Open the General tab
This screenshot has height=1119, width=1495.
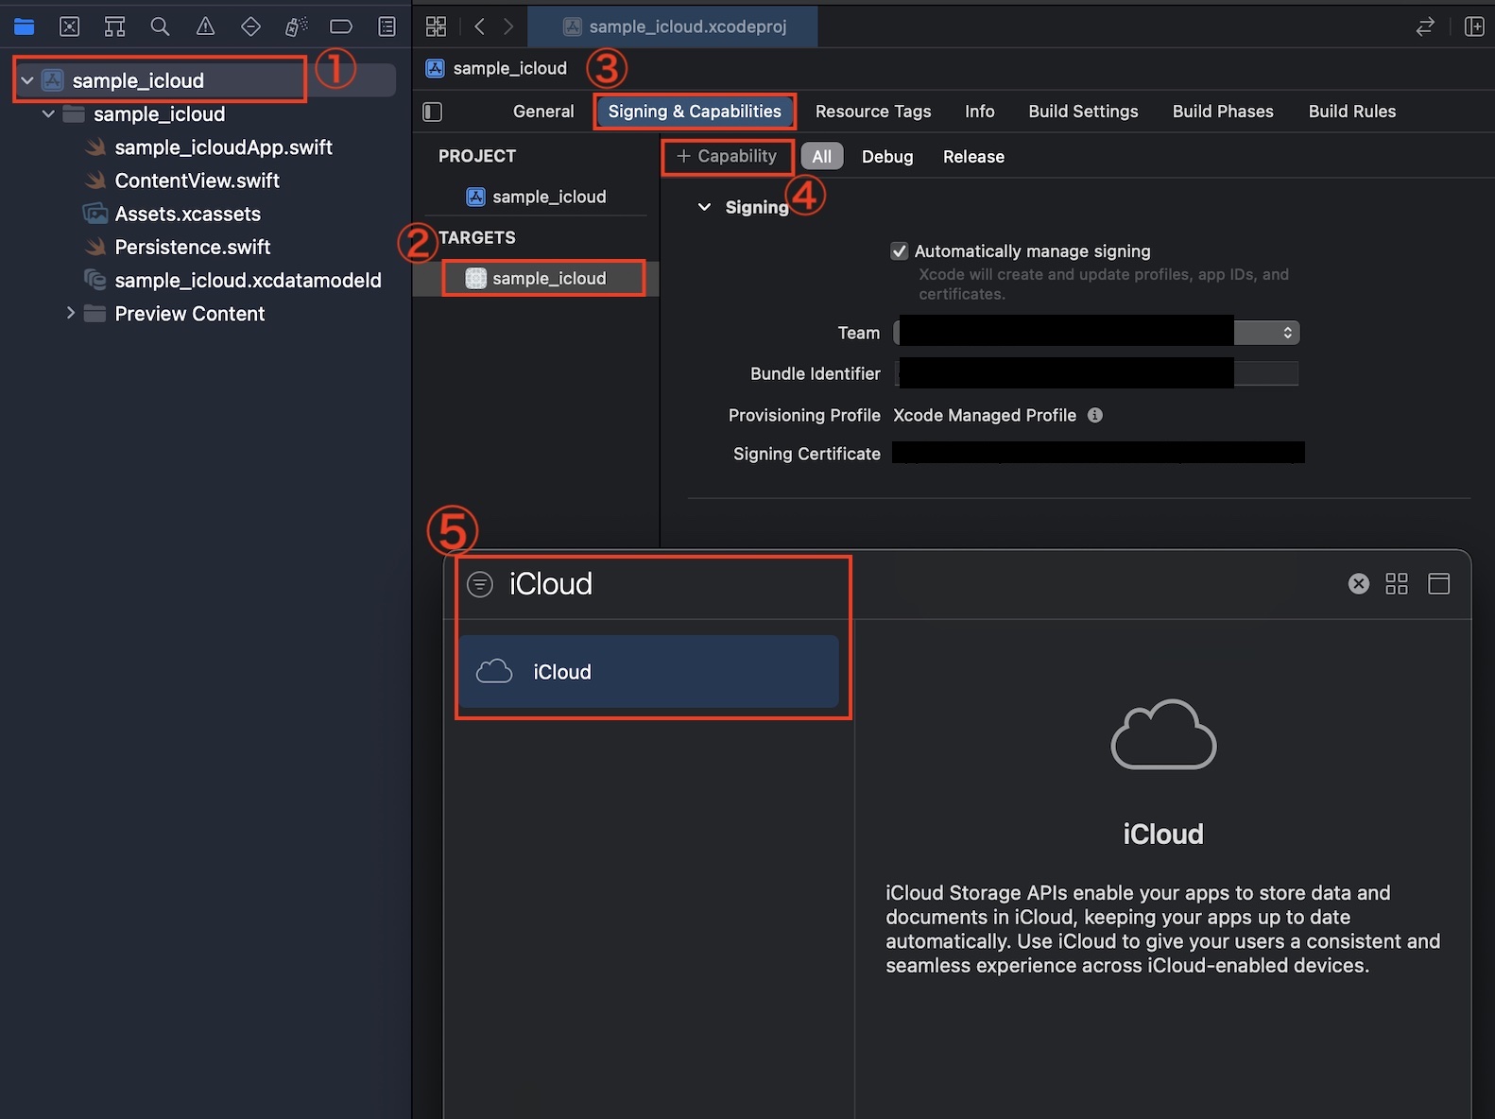(543, 112)
